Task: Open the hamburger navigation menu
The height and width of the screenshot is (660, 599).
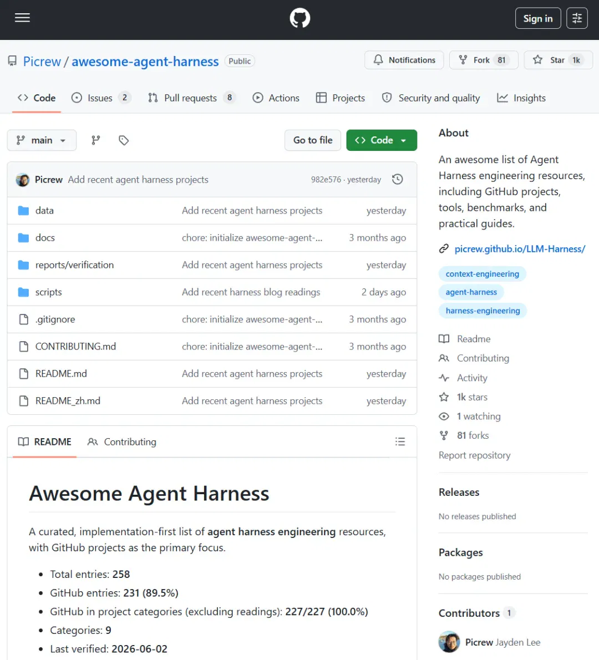Action: tap(22, 18)
